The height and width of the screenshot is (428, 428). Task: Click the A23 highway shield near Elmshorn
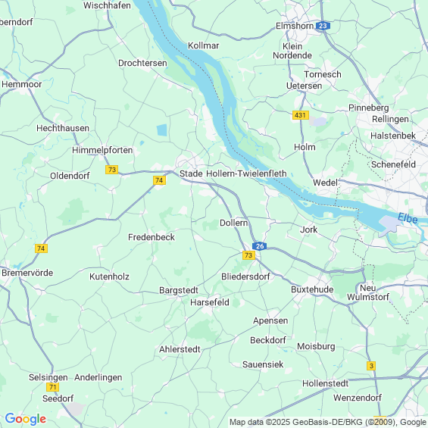(x=323, y=26)
